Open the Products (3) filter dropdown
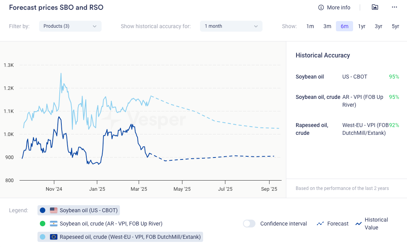This screenshot has height=247, width=407. coord(70,26)
